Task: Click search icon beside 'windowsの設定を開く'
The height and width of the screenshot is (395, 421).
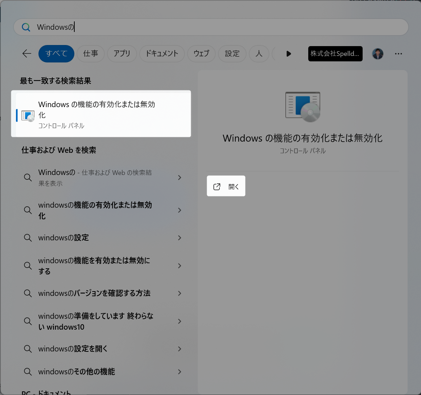Action: [28, 349]
